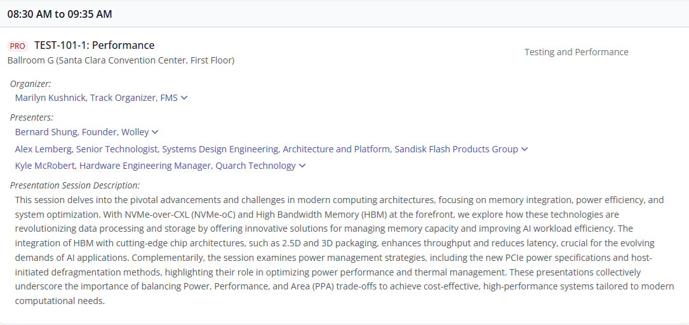This screenshot has height=325, width=689.
Task: Click Ballroom G location text
Action: (x=121, y=60)
